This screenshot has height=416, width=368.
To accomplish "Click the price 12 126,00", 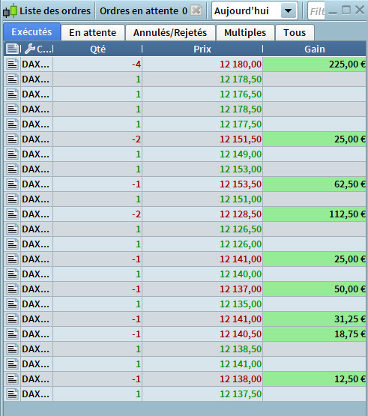I will (241, 244).
